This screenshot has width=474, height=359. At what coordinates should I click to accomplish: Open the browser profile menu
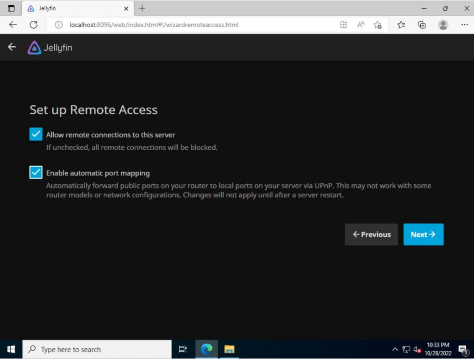[x=443, y=25]
